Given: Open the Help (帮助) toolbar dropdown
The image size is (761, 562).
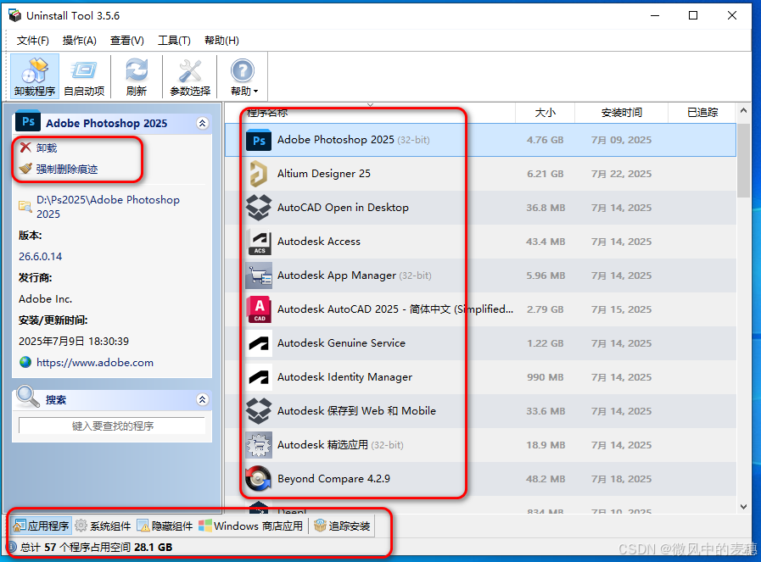Looking at the screenshot, I should (243, 76).
